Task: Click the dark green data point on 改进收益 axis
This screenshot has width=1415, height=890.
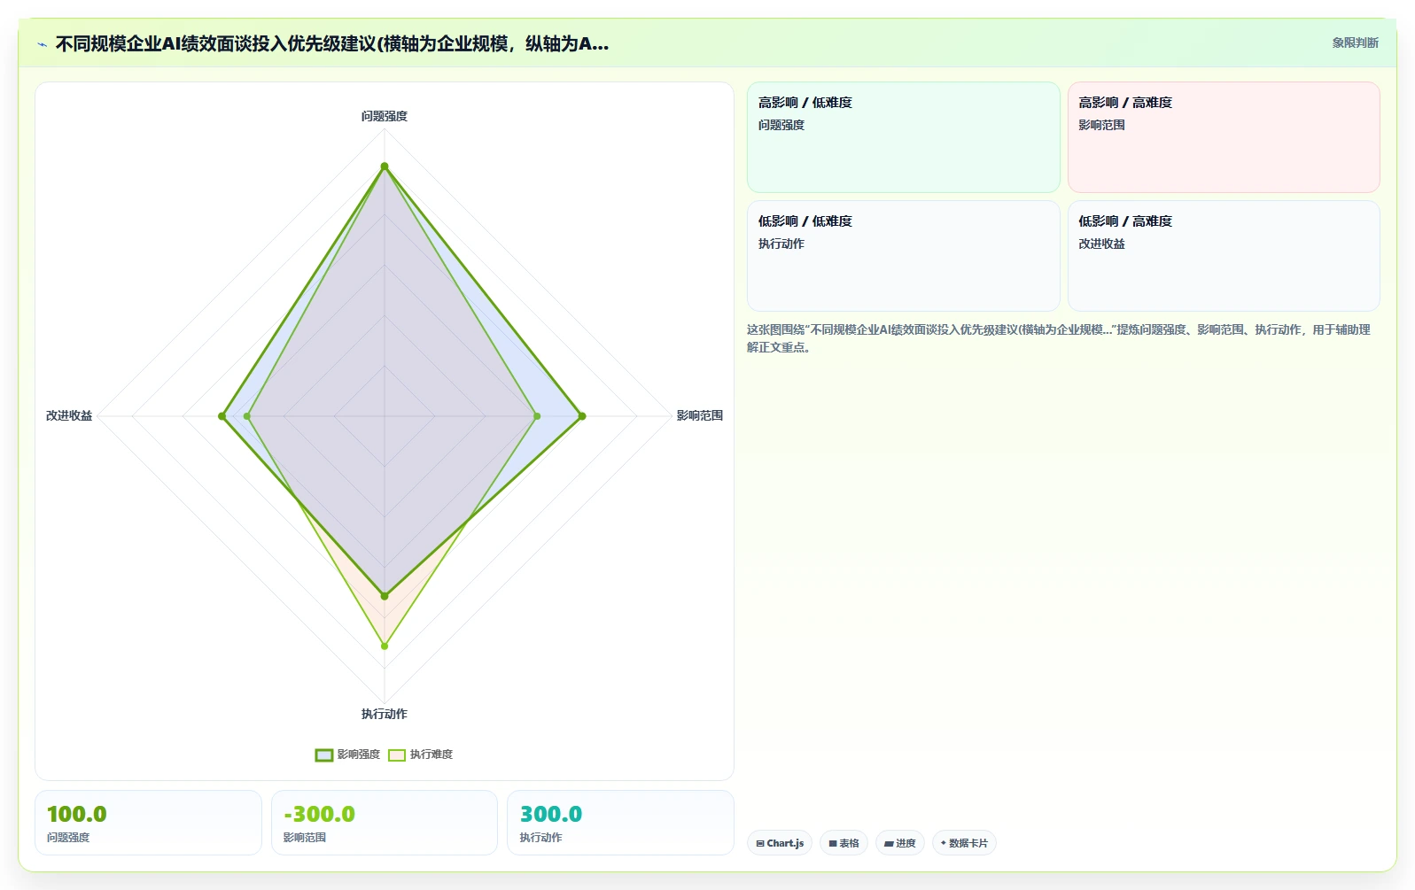Action: (222, 415)
